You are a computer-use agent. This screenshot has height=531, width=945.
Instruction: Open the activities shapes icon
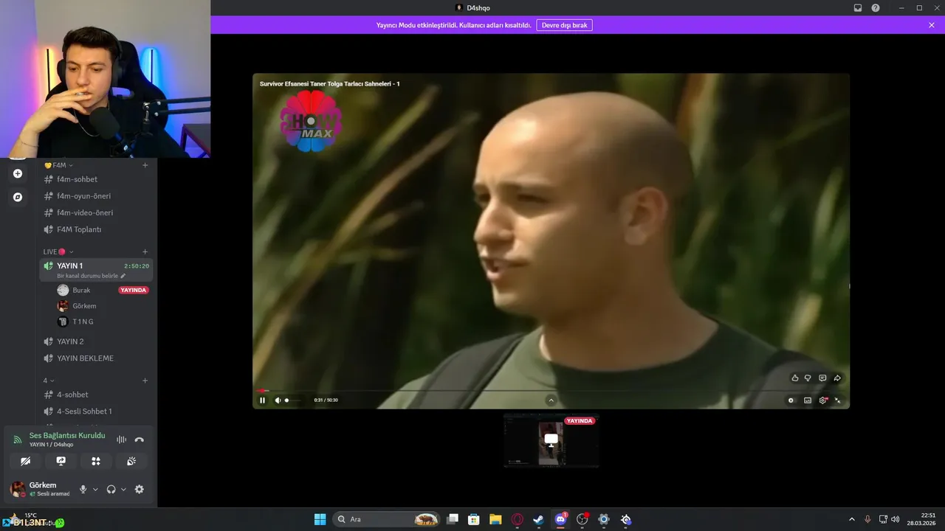(x=96, y=461)
